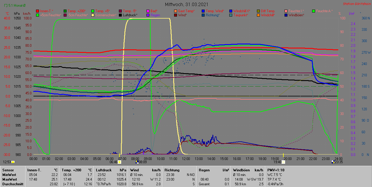Viewport: 372px width, 187px height.
Task: Click the sunset icon at 19:40
Action: 283,162
